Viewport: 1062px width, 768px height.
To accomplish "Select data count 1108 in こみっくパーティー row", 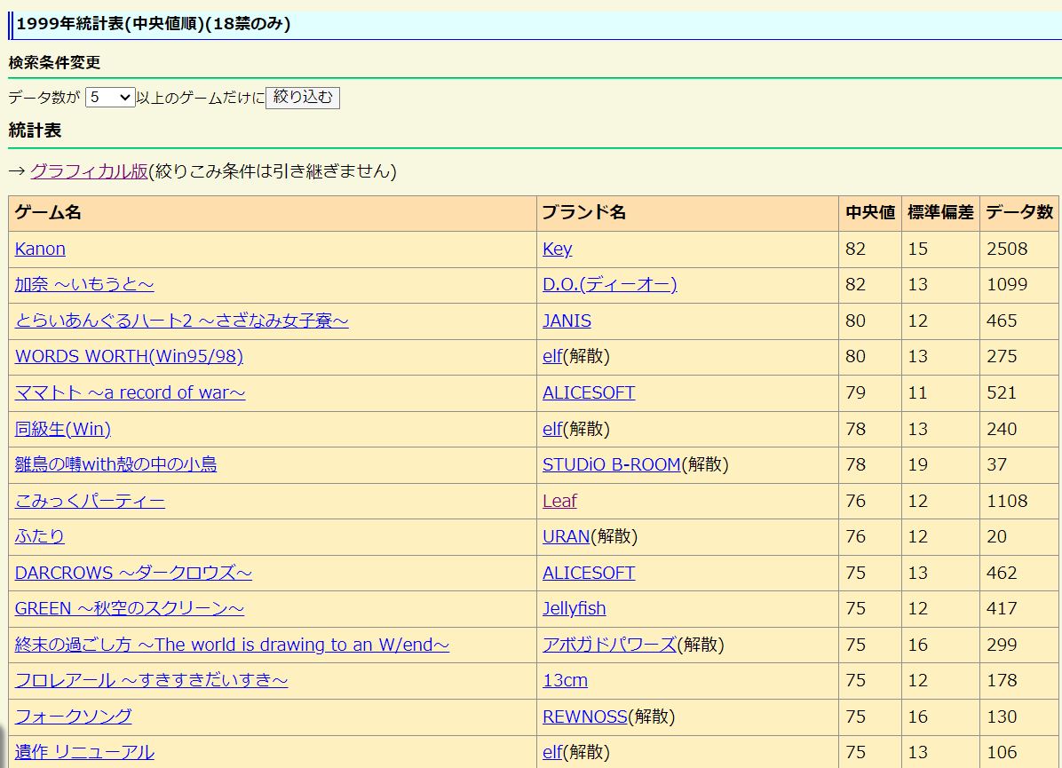I will (1007, 501).
